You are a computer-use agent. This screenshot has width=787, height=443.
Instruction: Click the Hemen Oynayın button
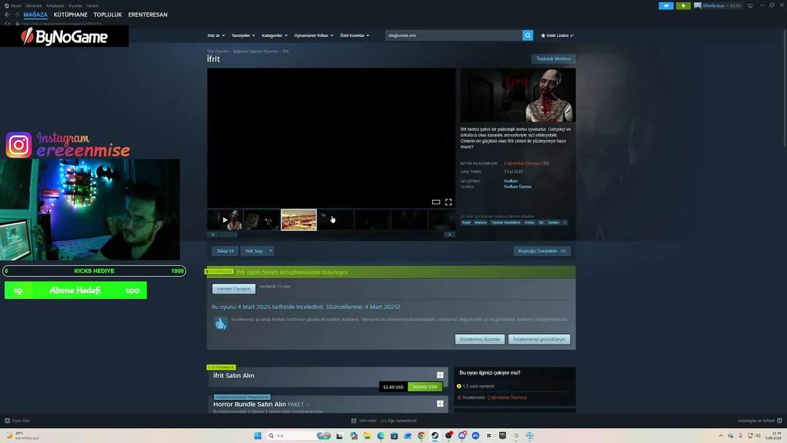pyautogui.click(x=234, y=289)
